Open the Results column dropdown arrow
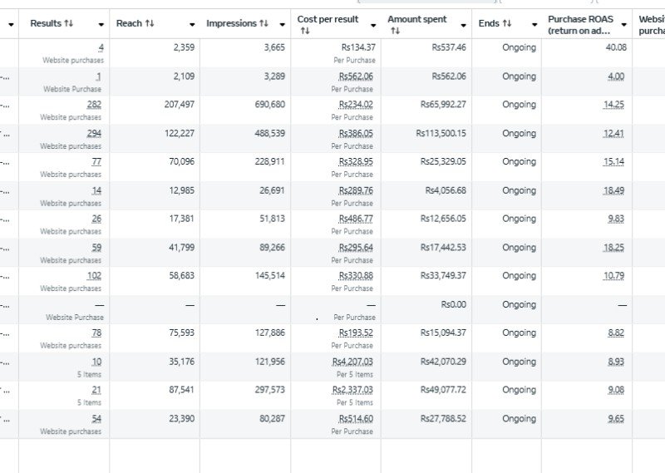 click(101, 25)
